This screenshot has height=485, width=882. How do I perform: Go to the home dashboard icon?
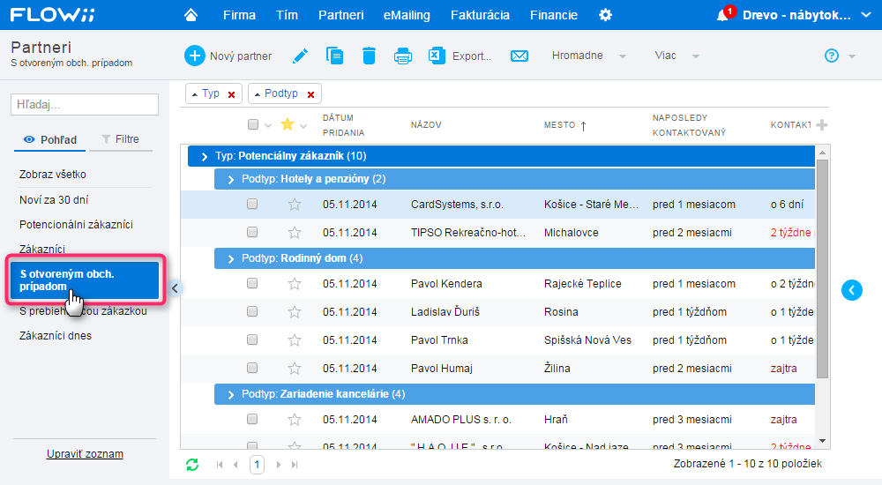[191, 15]
